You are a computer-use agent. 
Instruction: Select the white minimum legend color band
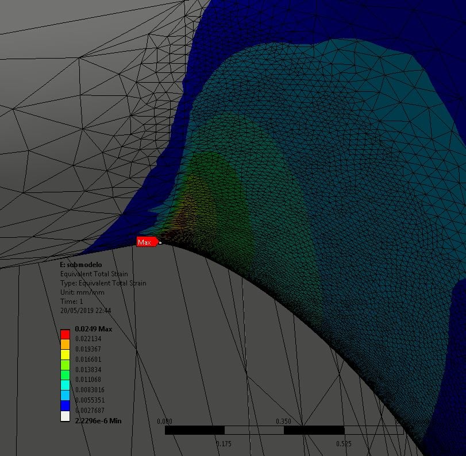65,416
